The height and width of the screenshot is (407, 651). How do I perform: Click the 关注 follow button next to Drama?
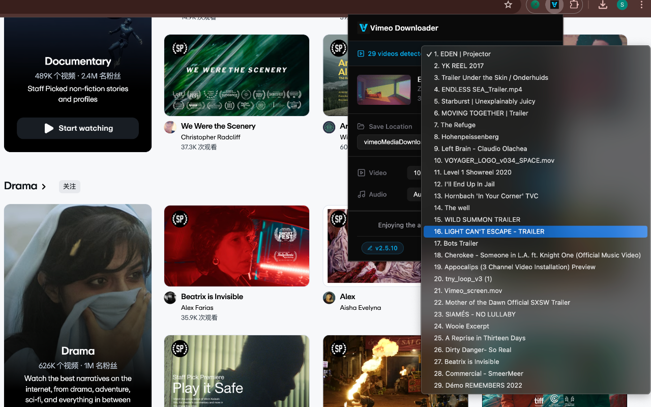point(69,186)
